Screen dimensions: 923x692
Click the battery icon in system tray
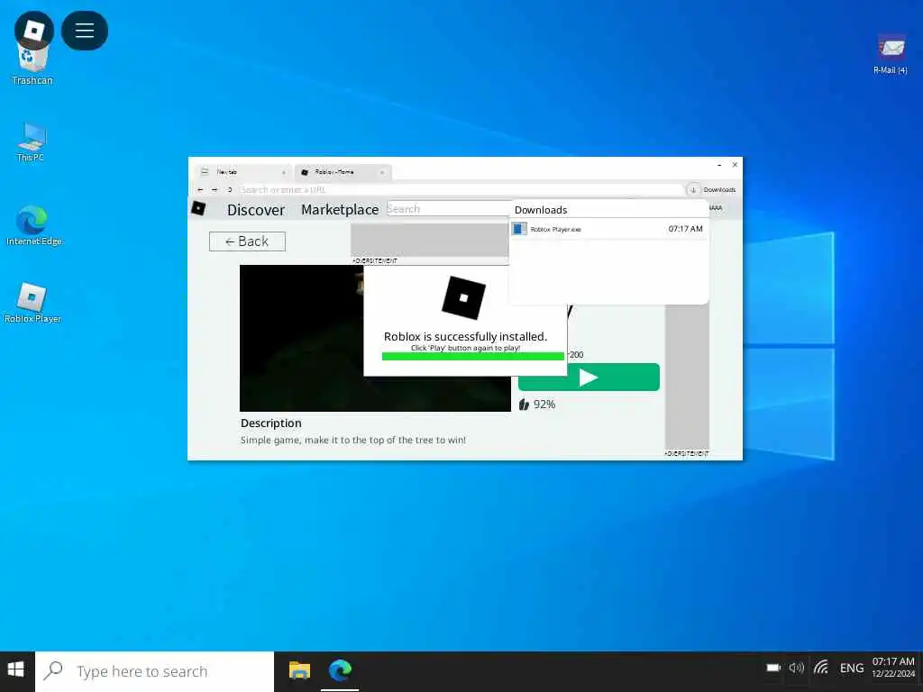(772, 668)
